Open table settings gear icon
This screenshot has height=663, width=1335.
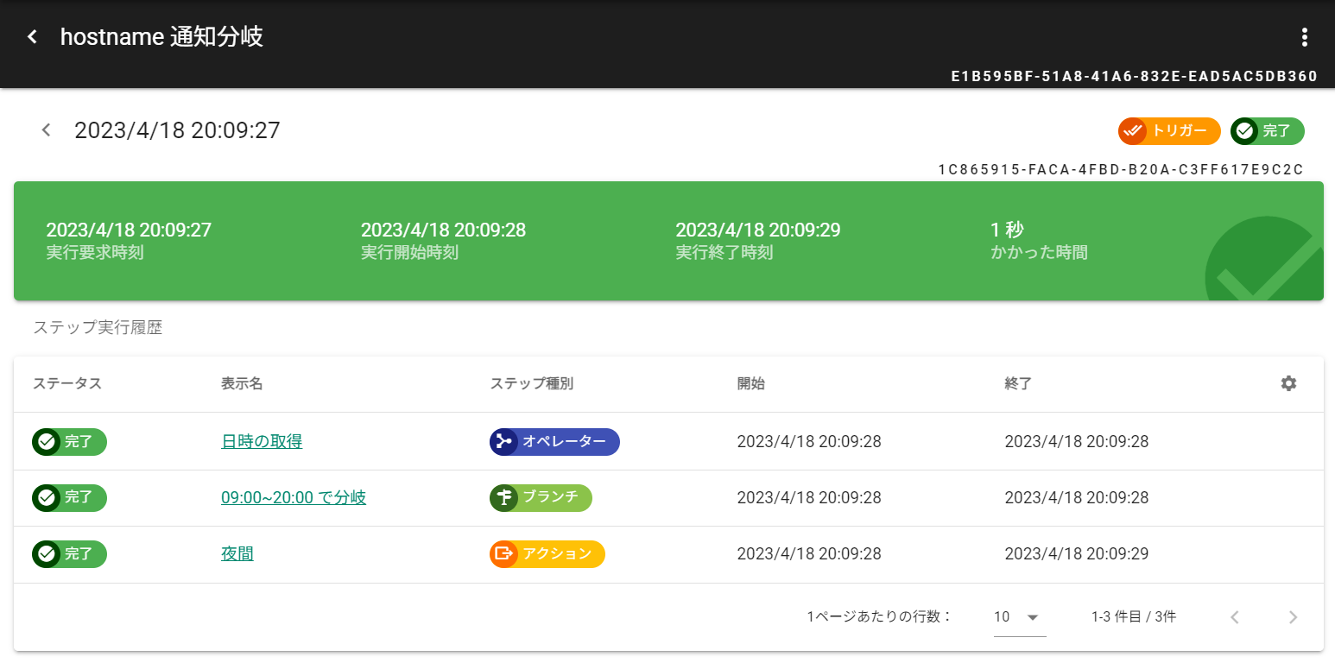coord(1288,383)
